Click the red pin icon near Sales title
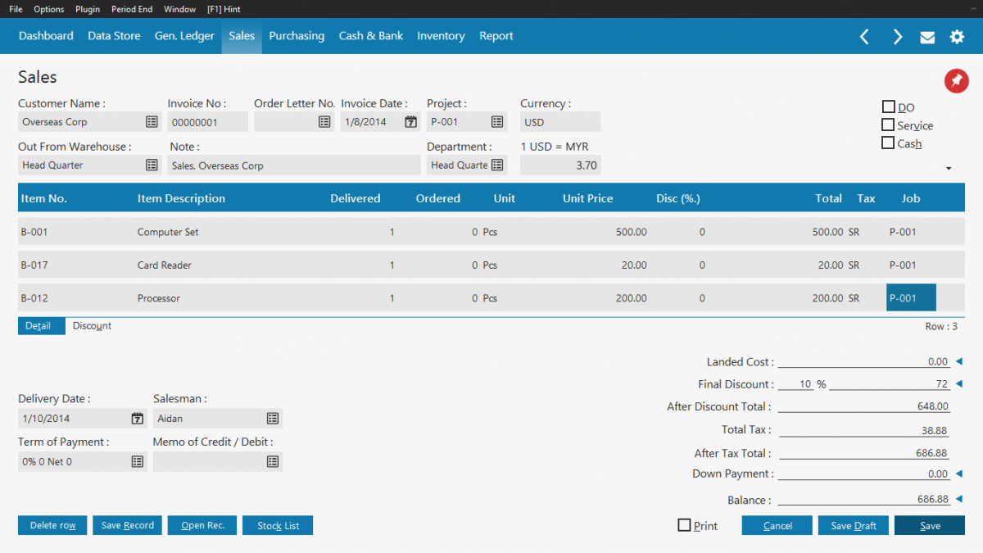The width and height of the screenshot is (983, 553). (956, 81)
